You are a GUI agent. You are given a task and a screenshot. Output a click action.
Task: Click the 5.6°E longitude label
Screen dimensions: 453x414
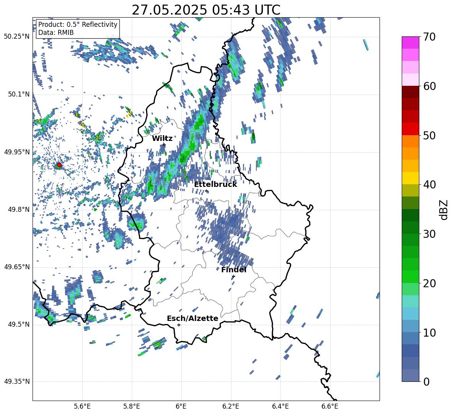(x=82, y=406)
